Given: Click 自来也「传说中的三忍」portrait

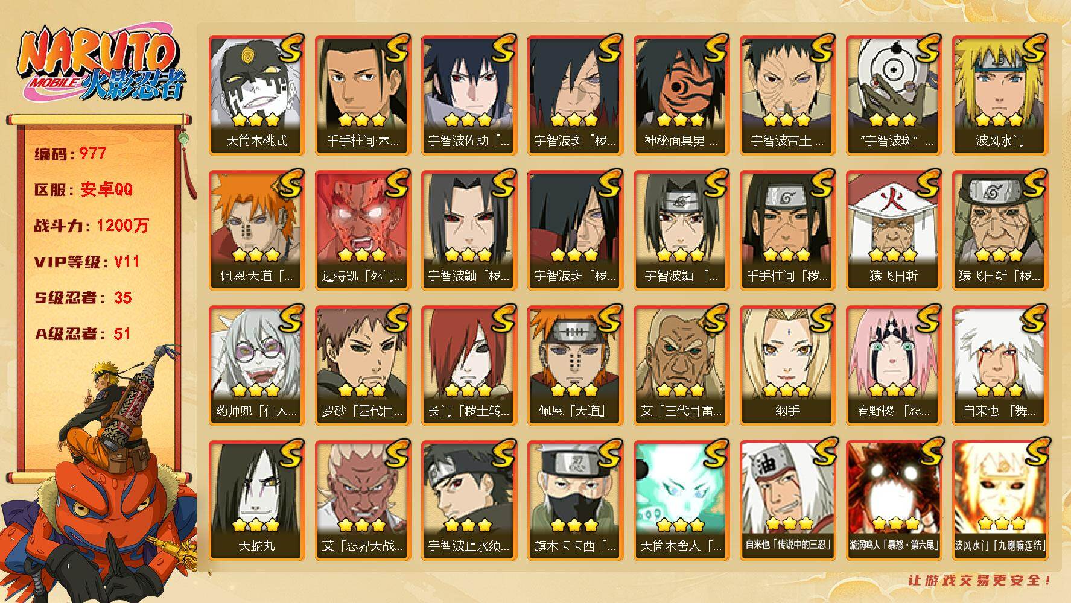Looking at the screenshot, I should click(x=787, y=487).
